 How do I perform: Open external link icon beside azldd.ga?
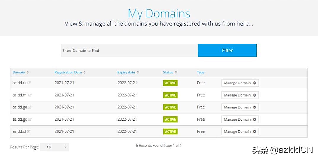(x=30, y=107)
